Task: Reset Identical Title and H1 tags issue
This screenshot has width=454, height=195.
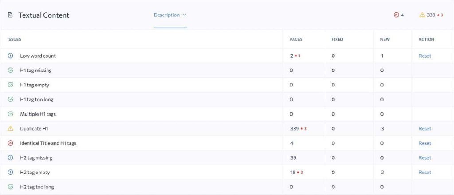Action: pos(424,143)
